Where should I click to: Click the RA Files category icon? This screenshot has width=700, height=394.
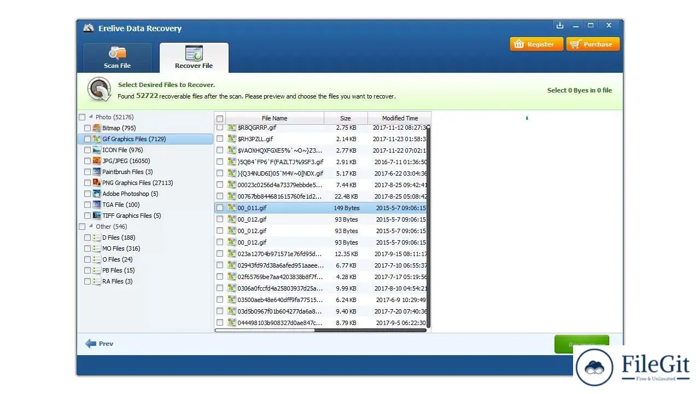[x=97, y=281]
